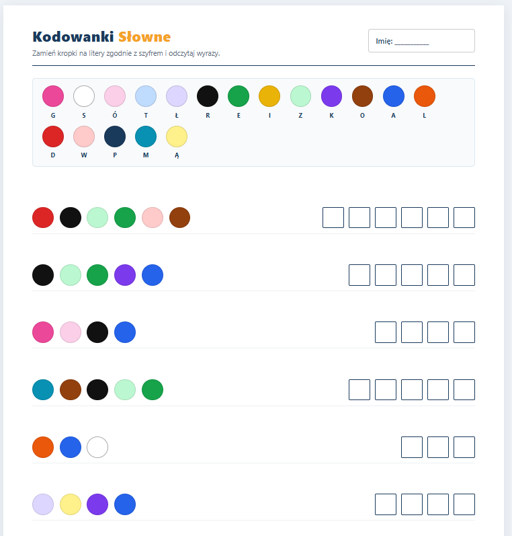Click the Imię name input field

click(x=421, y=40)
